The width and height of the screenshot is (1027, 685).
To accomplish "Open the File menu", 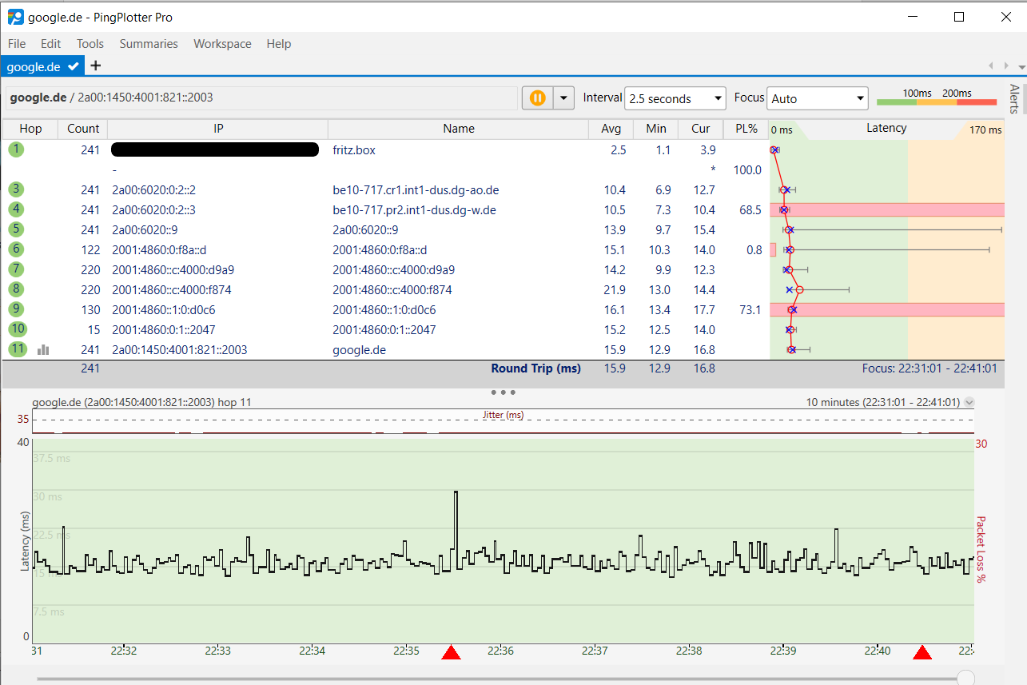I will point(17,44).
